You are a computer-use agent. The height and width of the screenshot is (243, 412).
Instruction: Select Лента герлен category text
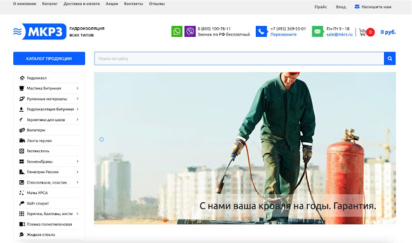click(39, 141)
